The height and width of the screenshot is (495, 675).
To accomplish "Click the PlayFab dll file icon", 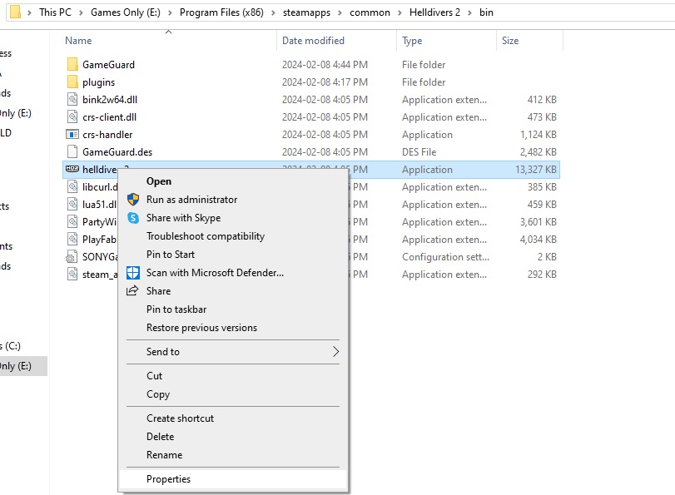I will click(72, 240).
